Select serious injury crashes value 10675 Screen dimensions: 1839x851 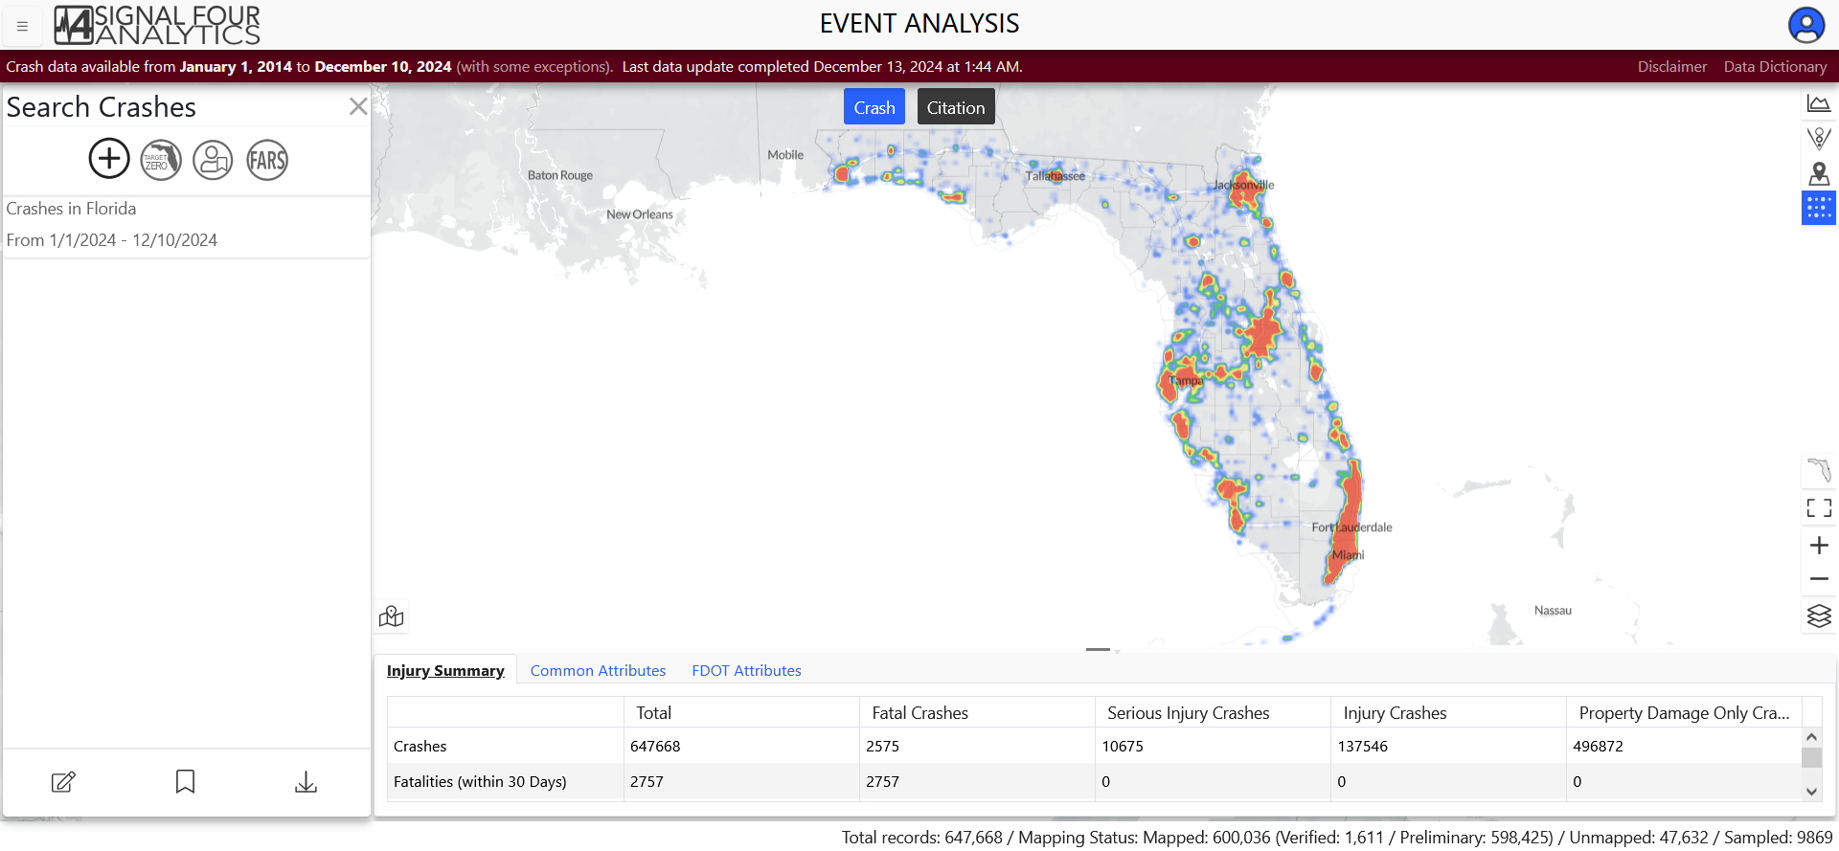click(x=1123, y=746)
